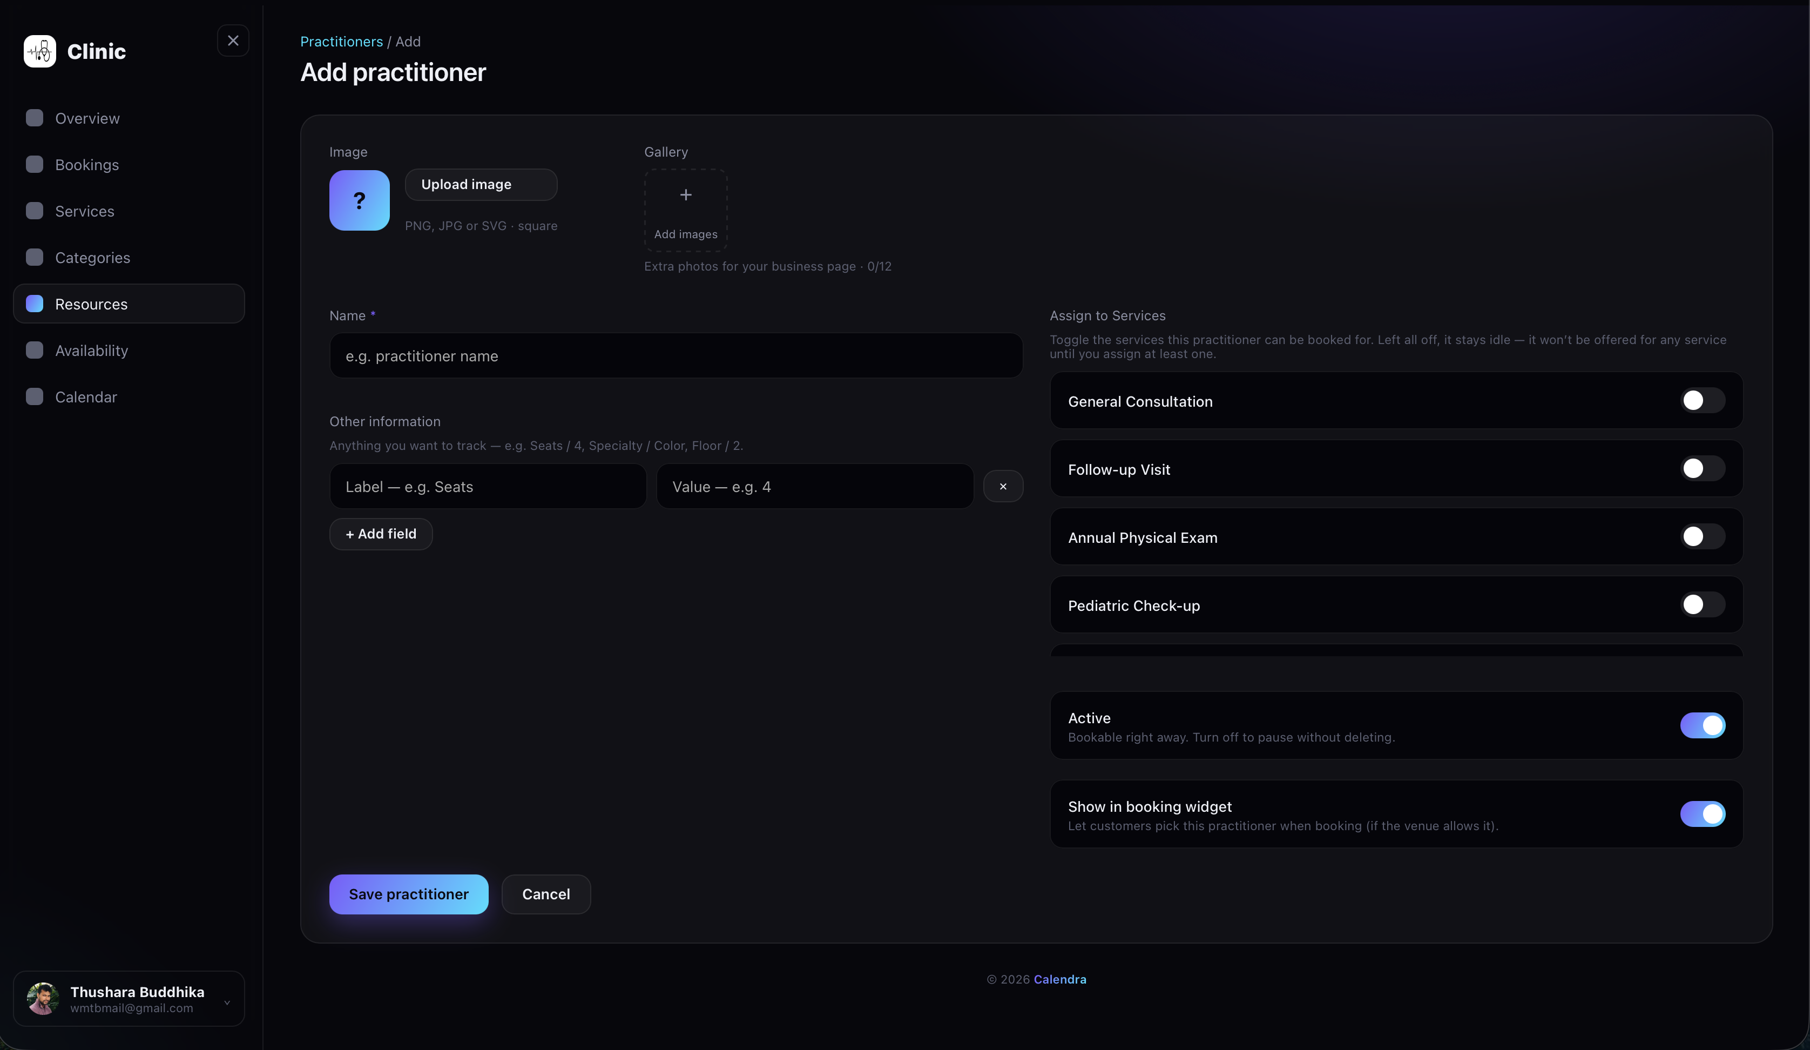Open Bookings in the sidebar
The height and width of the screenshot is (1050, 1810).
coord(129,165)
